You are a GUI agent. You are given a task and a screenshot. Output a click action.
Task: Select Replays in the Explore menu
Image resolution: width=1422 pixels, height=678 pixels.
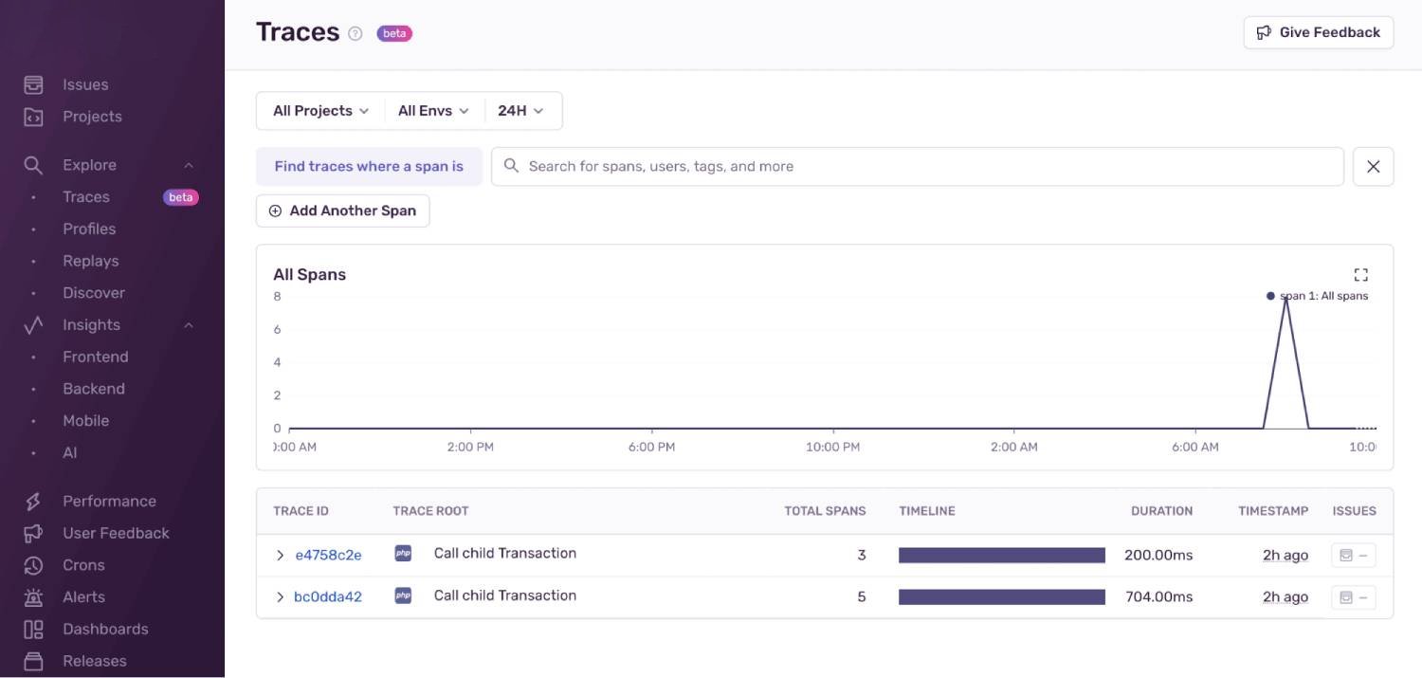click(91, 261)
